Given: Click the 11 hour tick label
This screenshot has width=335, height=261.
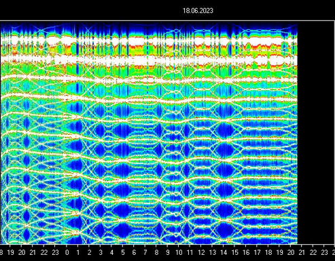Looking at the screenshot, I should [190, 252].
